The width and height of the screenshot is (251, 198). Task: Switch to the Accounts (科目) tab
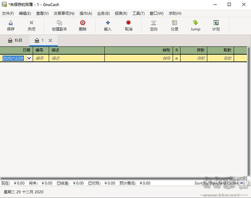(15, 41)
